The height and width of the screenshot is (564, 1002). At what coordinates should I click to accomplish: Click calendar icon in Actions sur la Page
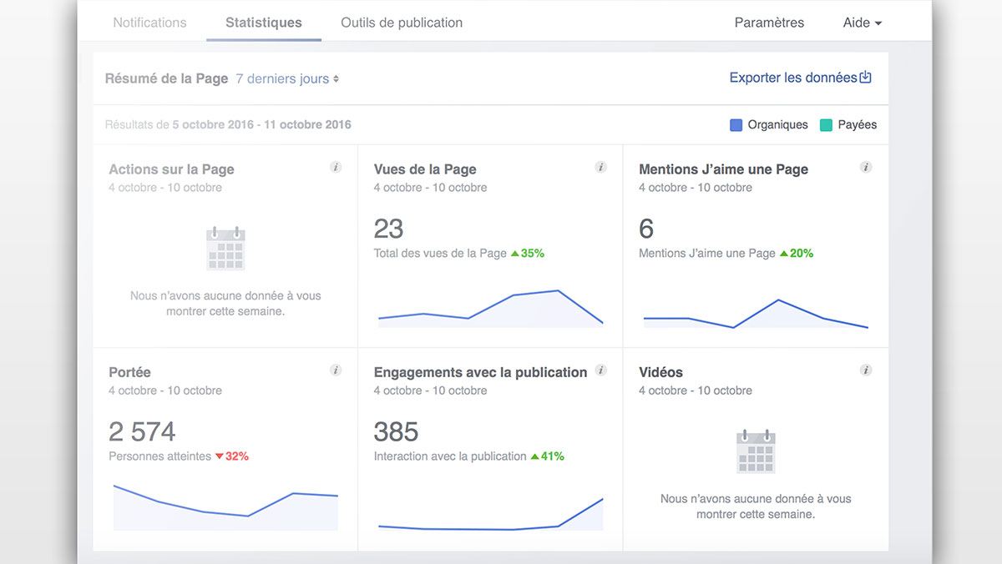[x=225, y=248]
